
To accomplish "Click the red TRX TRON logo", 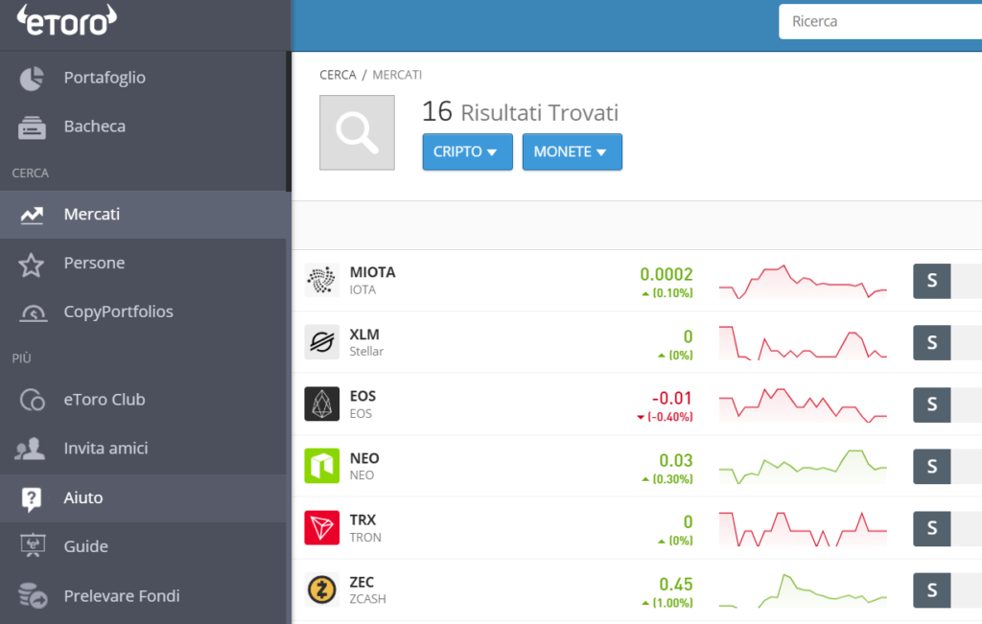I will coord(322,527).
